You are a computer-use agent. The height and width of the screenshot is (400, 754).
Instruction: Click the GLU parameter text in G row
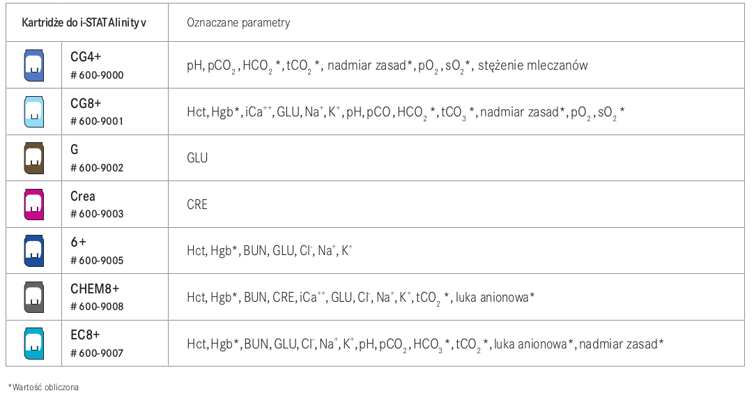(197, 157)
